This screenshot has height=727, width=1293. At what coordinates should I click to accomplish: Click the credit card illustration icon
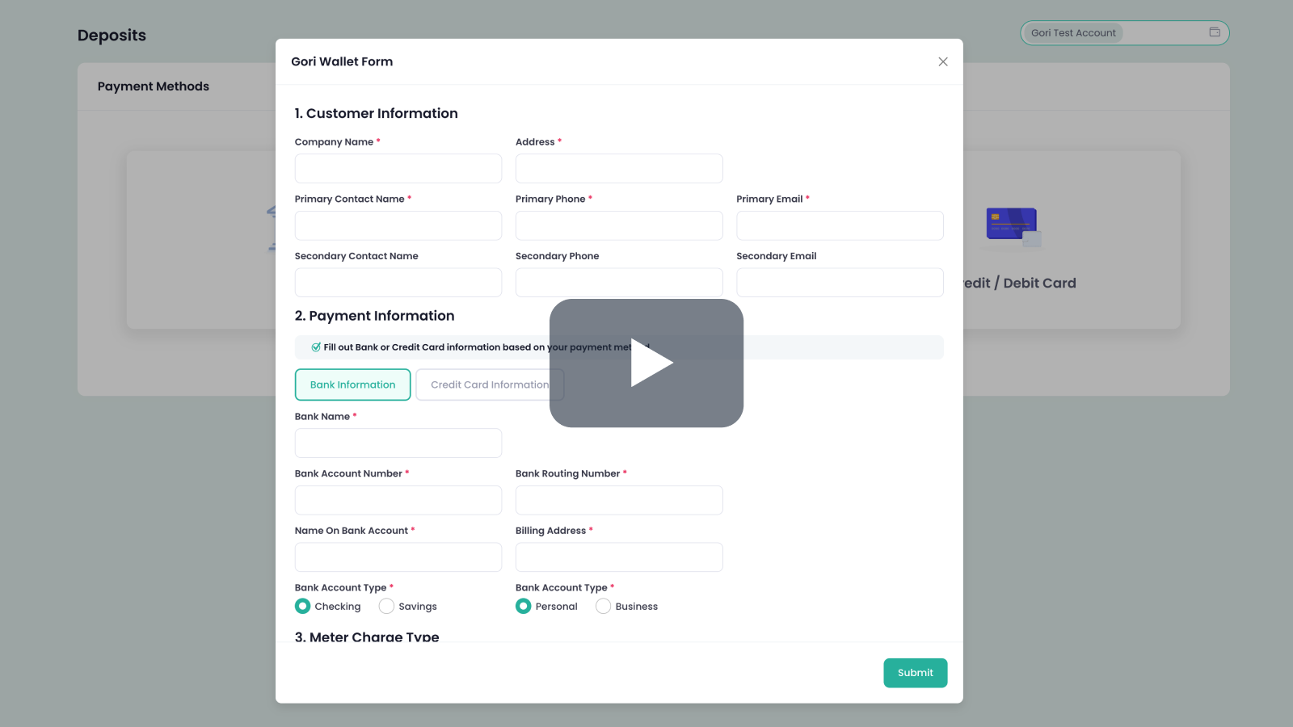click(1013, 227)
